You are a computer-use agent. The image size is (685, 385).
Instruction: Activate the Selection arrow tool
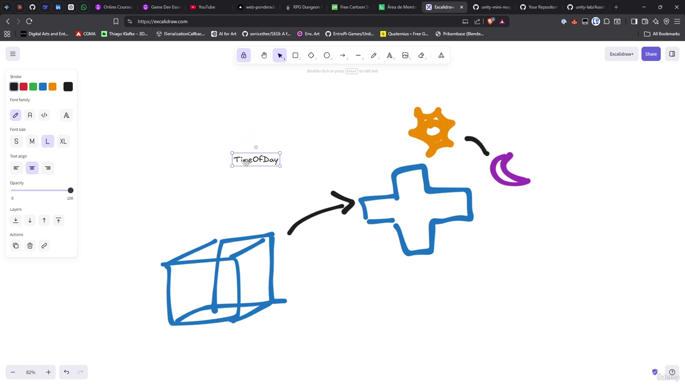(280, 55)
